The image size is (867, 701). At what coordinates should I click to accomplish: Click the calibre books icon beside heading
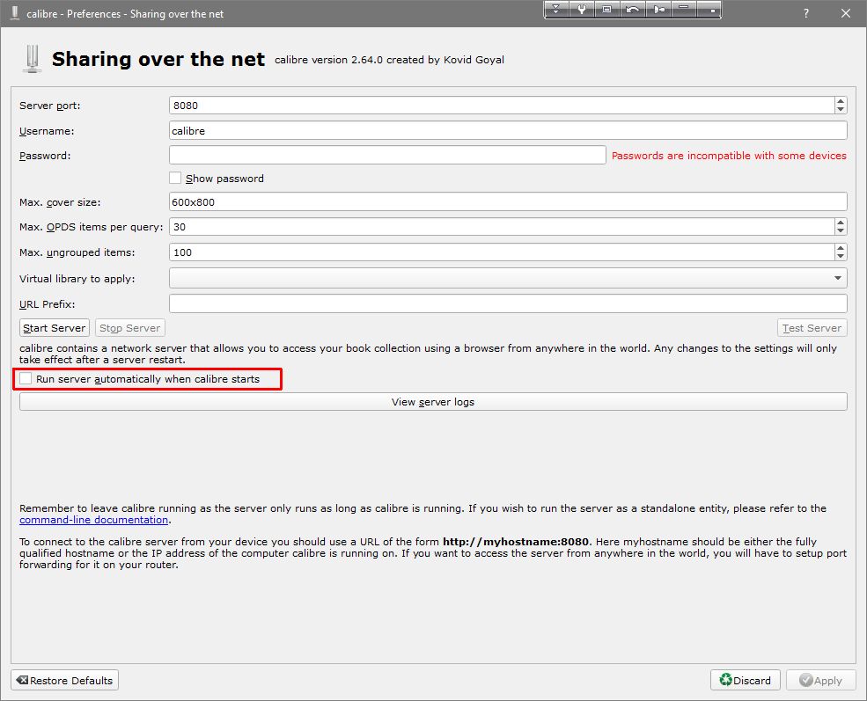pos(32,59)
